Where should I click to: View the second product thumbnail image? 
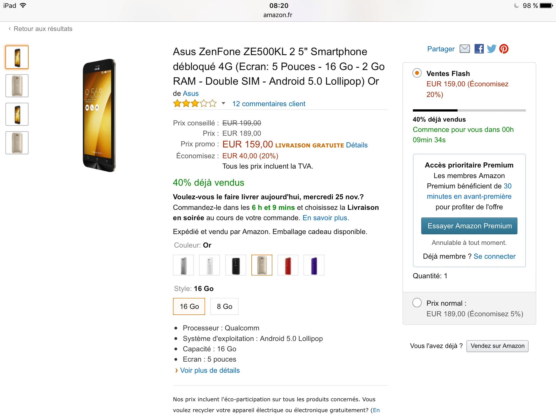tap(17, 86)
